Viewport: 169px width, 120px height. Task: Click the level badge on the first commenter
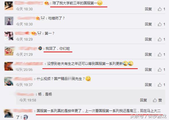tap(47, 3)
